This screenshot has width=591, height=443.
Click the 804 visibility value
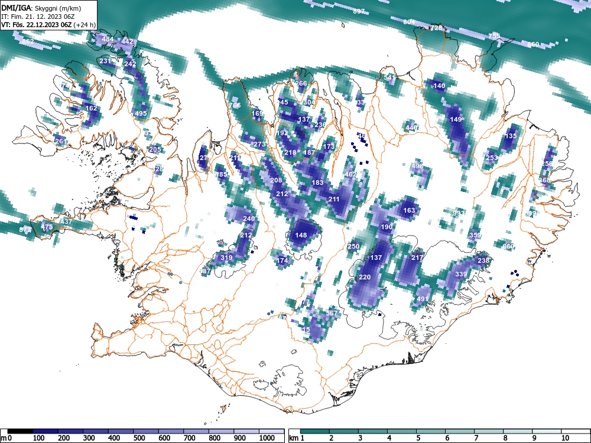click(x=409, y=22)
